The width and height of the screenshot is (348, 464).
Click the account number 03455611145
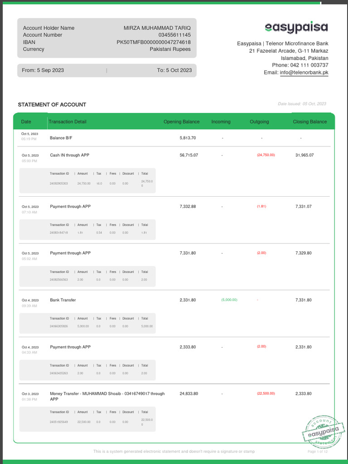(174, 35)
